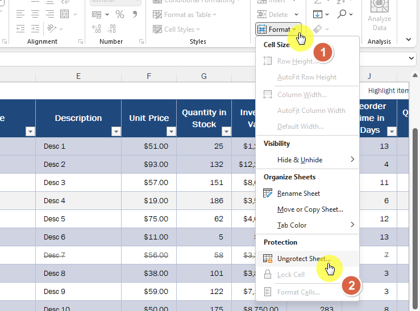Click the Decrease Indent icon
420x311 pixels.
click(20, 28)
